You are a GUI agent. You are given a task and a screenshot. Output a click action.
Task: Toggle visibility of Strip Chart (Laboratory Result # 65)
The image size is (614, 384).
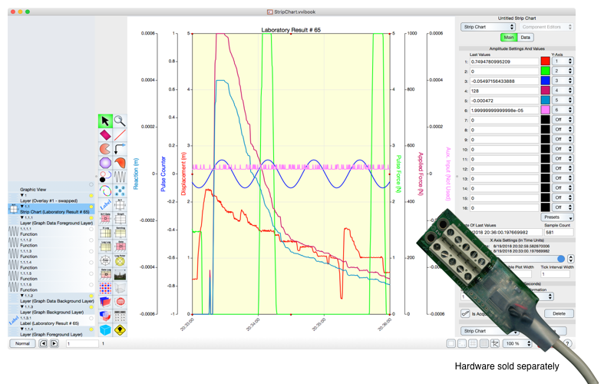tap(91, 207)
